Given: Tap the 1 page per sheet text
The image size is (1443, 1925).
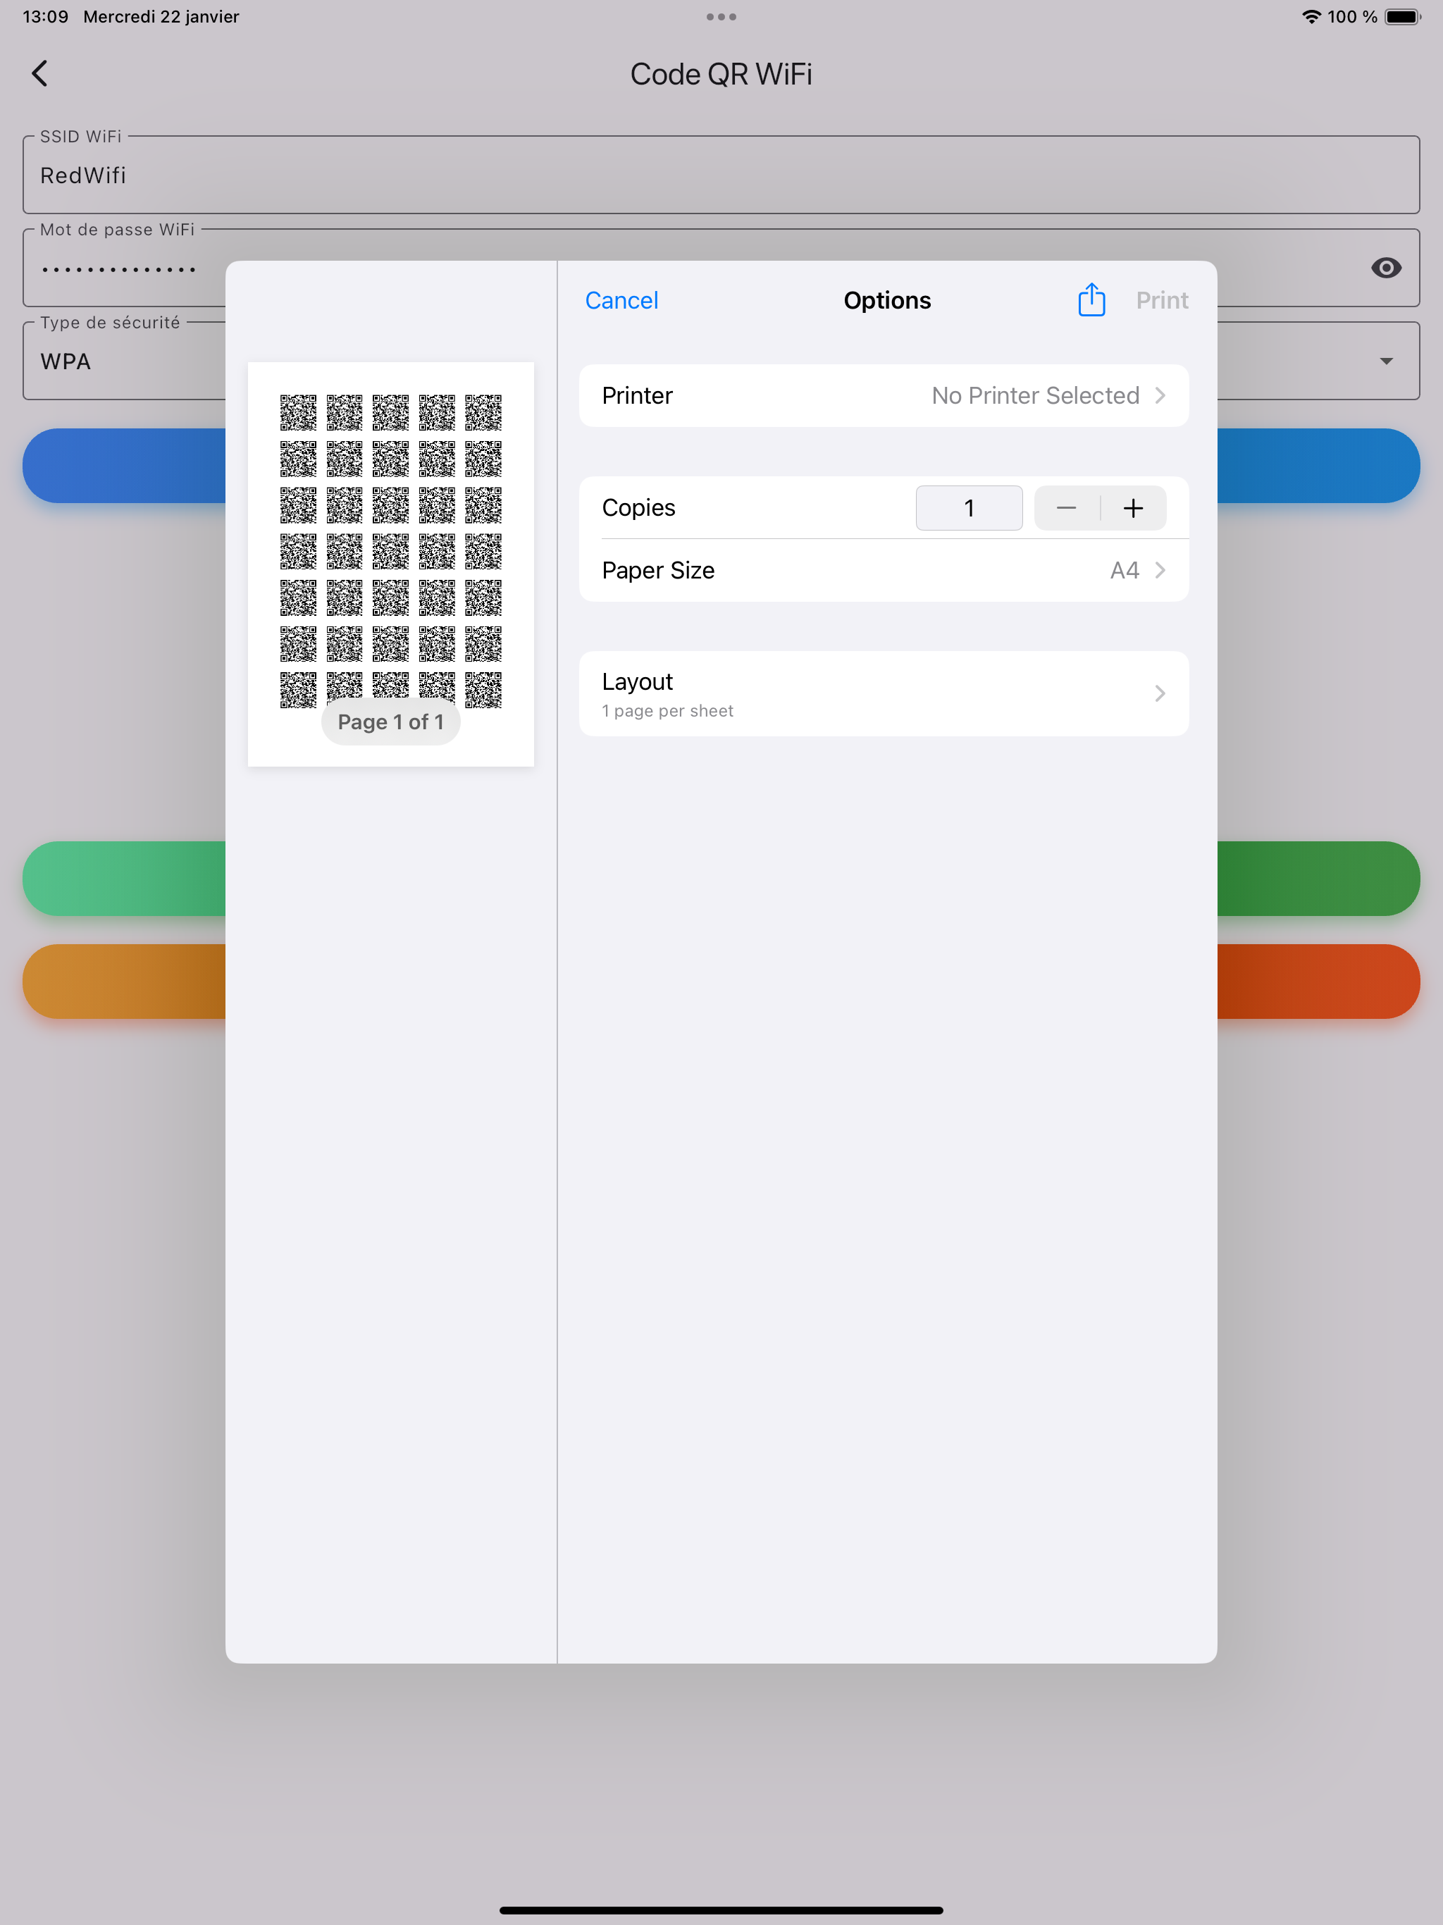Looking at the screenshot, I should click(x=667, y=711).
